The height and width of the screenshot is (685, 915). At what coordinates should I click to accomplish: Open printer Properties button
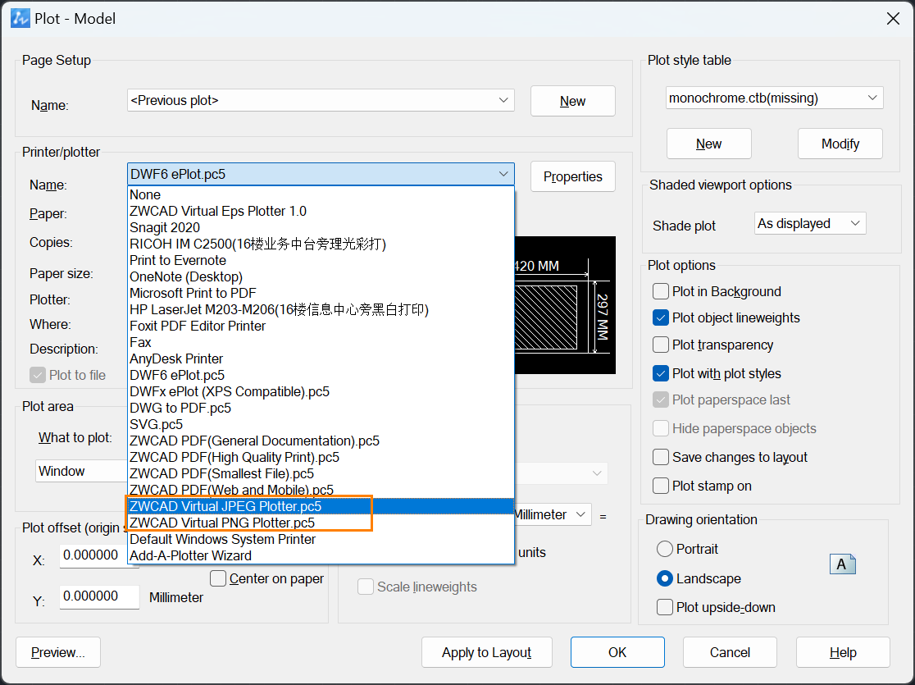572,176
